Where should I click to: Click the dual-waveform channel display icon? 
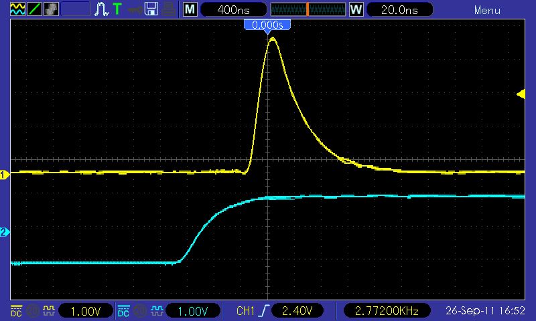[x=18, y=9]
